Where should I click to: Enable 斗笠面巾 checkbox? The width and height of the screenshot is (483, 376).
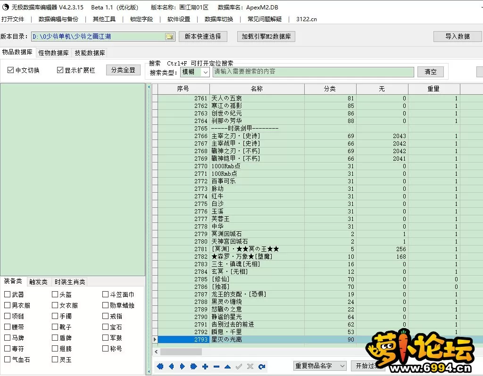(105, 294)
